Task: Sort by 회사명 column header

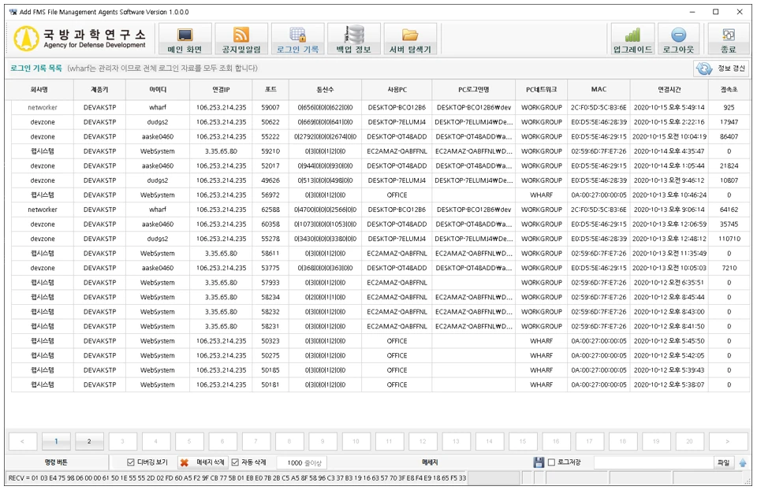Action: click(x=39, y=90)
